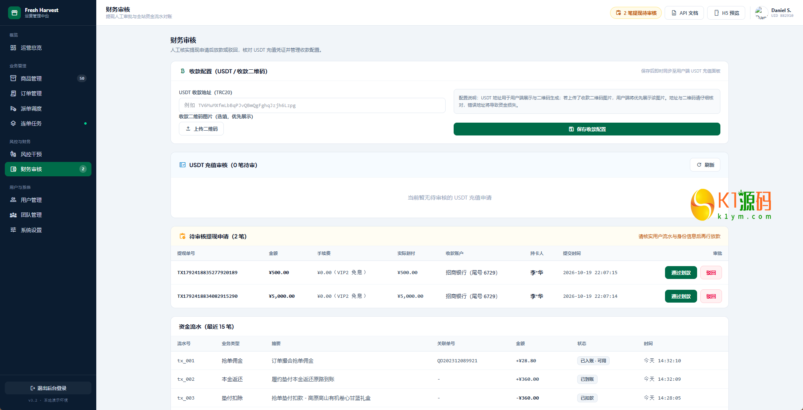Click the 订单管理 receipt icon
The image size is (803, 410).
13,93
